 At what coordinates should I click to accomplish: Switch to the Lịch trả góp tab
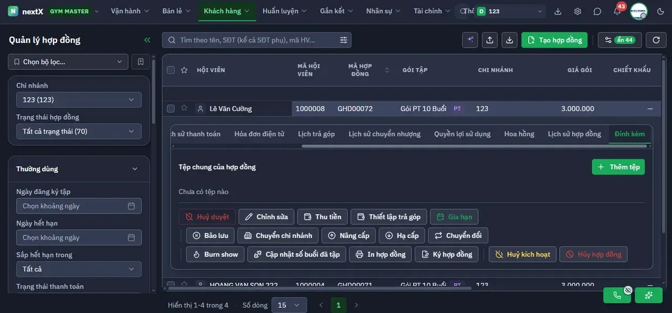click(317, 134)
